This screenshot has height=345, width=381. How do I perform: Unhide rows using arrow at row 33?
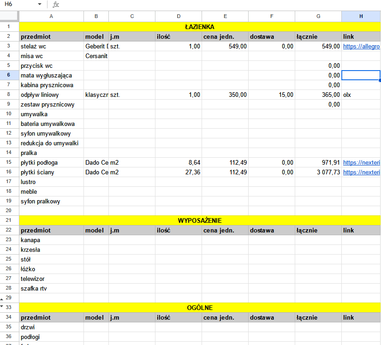(2, 306)
